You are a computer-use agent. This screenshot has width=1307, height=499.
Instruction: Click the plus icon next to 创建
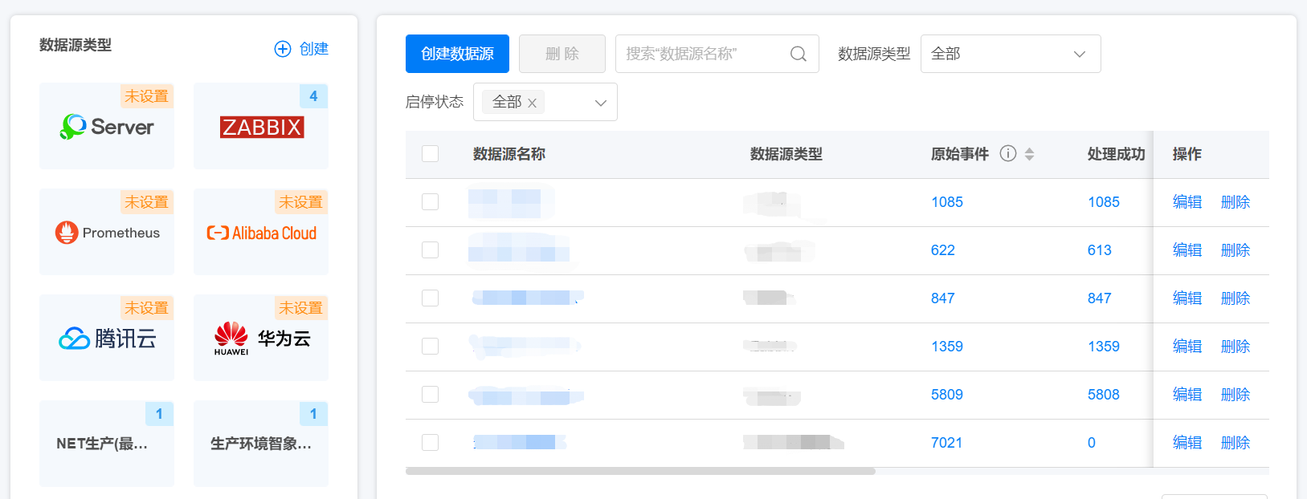pos(283,49)
